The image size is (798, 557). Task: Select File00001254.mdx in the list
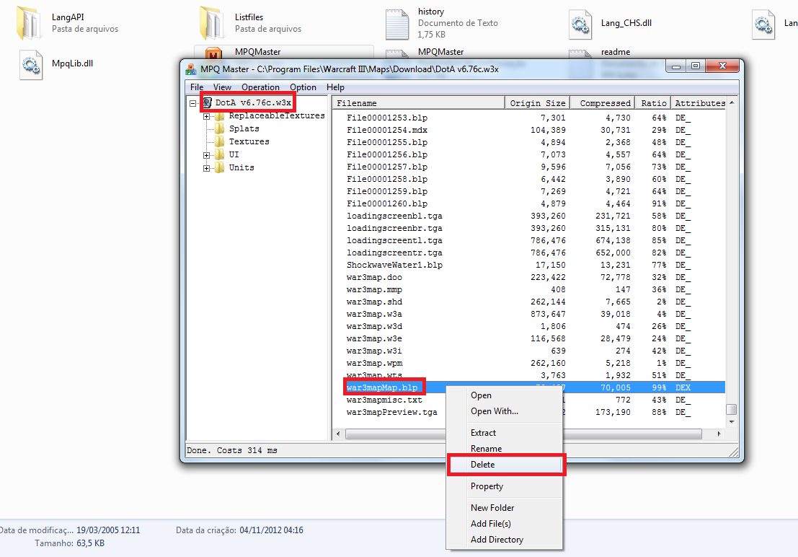(387, 130)
